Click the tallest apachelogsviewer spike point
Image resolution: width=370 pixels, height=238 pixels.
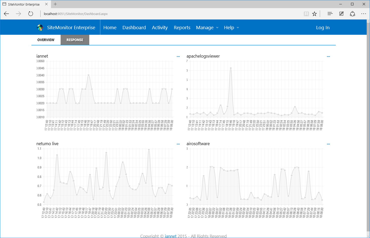coord(231,68)
